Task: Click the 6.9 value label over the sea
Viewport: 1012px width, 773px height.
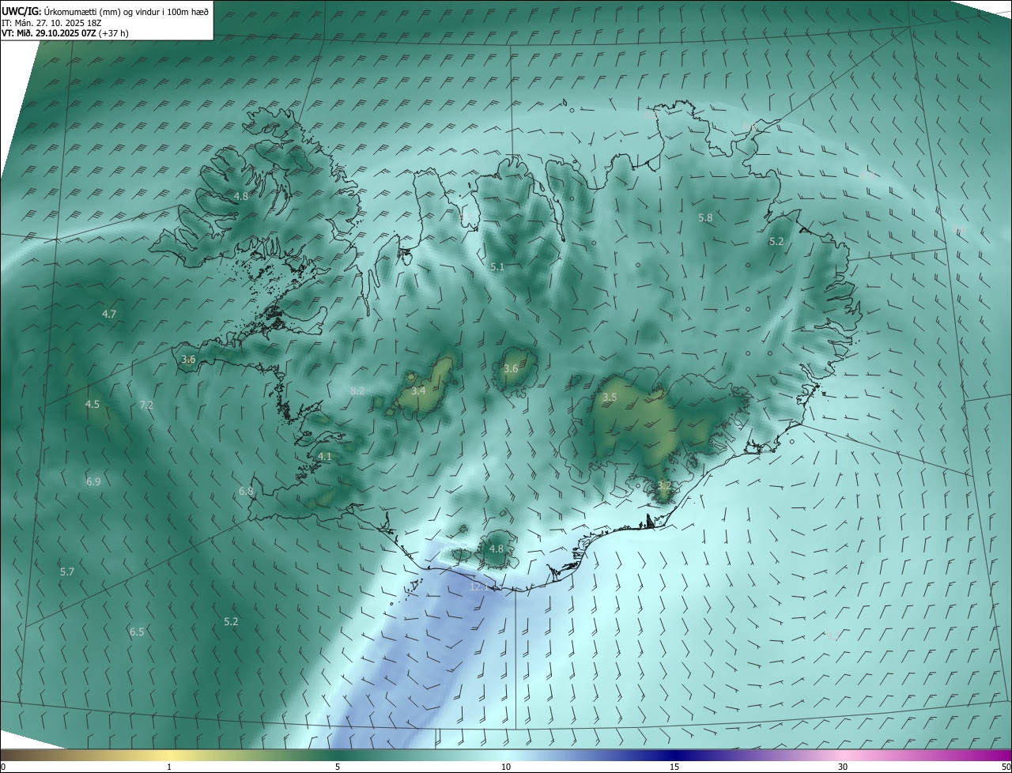Action: click(x=93, y=481)
